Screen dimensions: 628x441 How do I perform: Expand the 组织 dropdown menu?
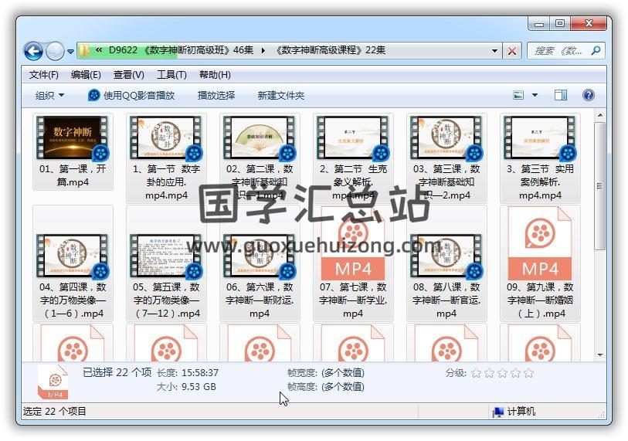coord(49,95)
